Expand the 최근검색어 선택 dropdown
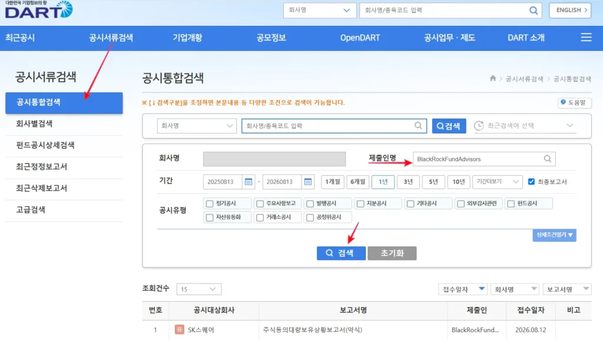This screenshot has height=340, width=603. point(525,126)
